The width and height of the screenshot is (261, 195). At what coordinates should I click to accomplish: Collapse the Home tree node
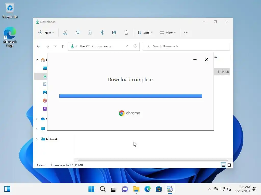(37, 60)
